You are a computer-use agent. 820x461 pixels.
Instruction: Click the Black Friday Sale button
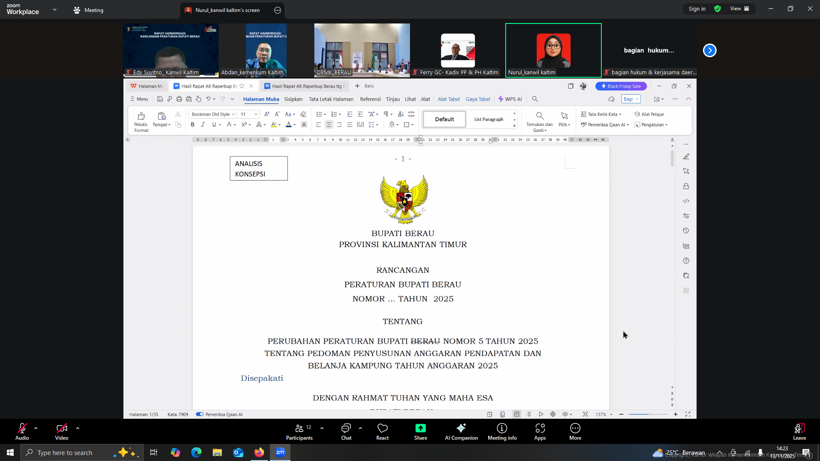pos(621,86)
